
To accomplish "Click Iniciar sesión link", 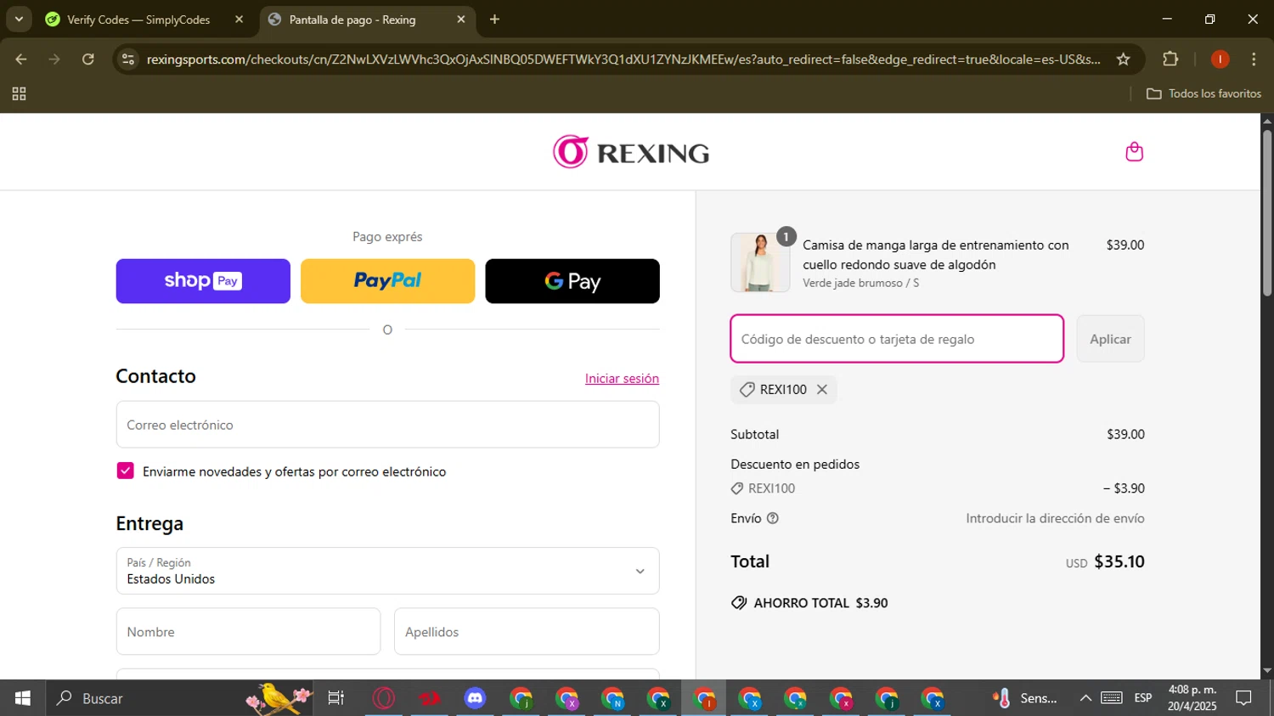I will pos(622,379).
